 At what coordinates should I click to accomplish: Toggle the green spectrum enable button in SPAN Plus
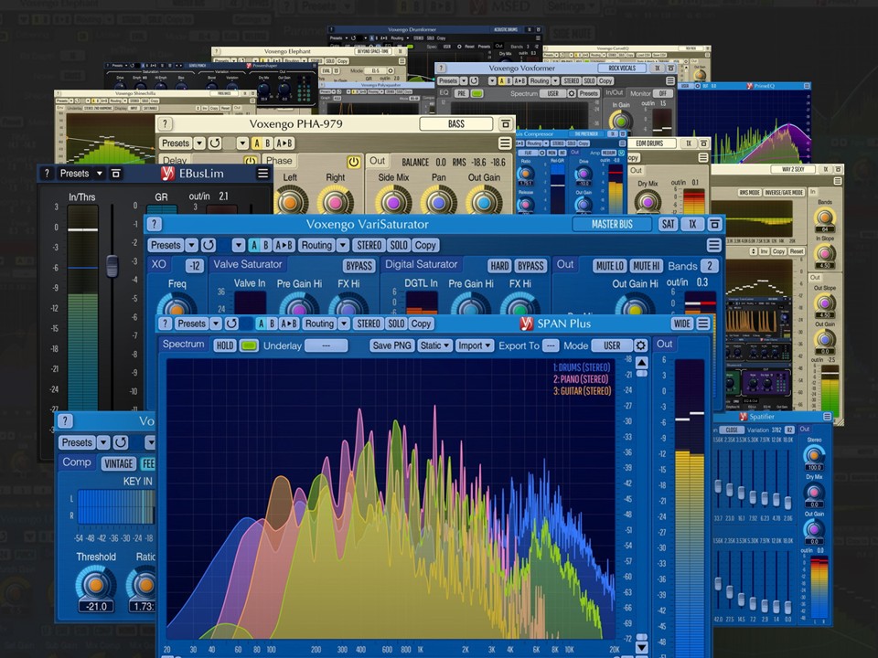(249, 345)
